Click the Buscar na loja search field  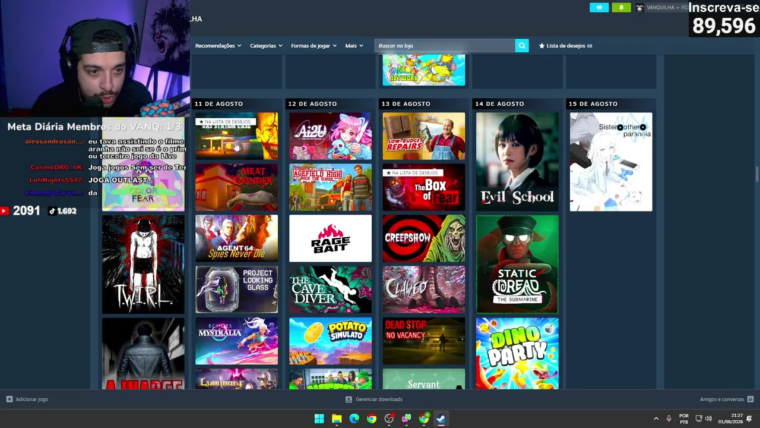pos(445,46)
